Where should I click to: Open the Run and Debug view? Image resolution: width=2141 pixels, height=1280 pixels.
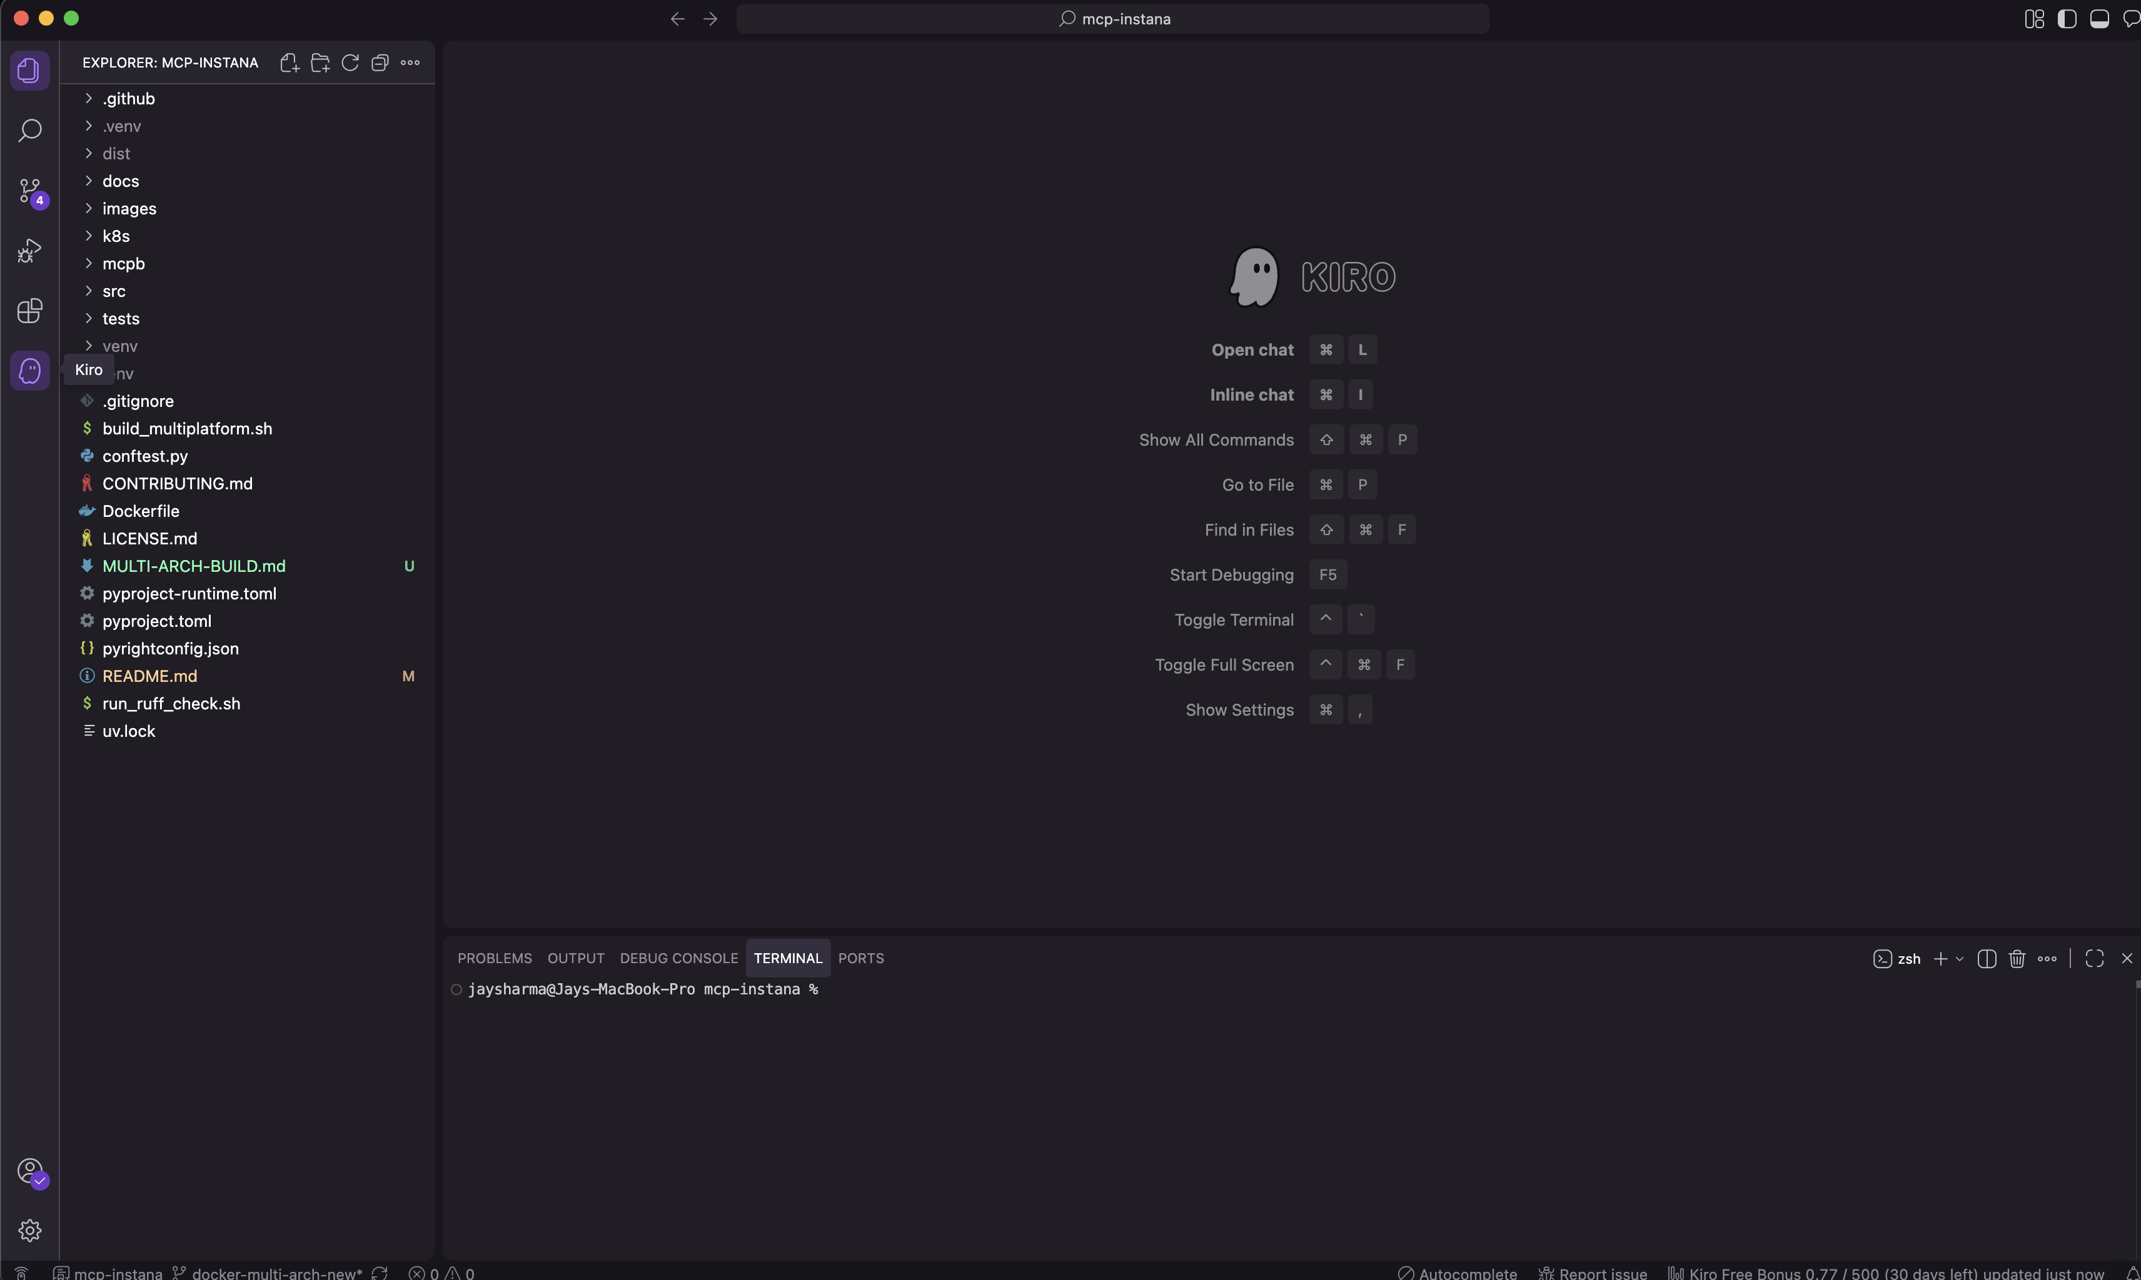point(29,251)
